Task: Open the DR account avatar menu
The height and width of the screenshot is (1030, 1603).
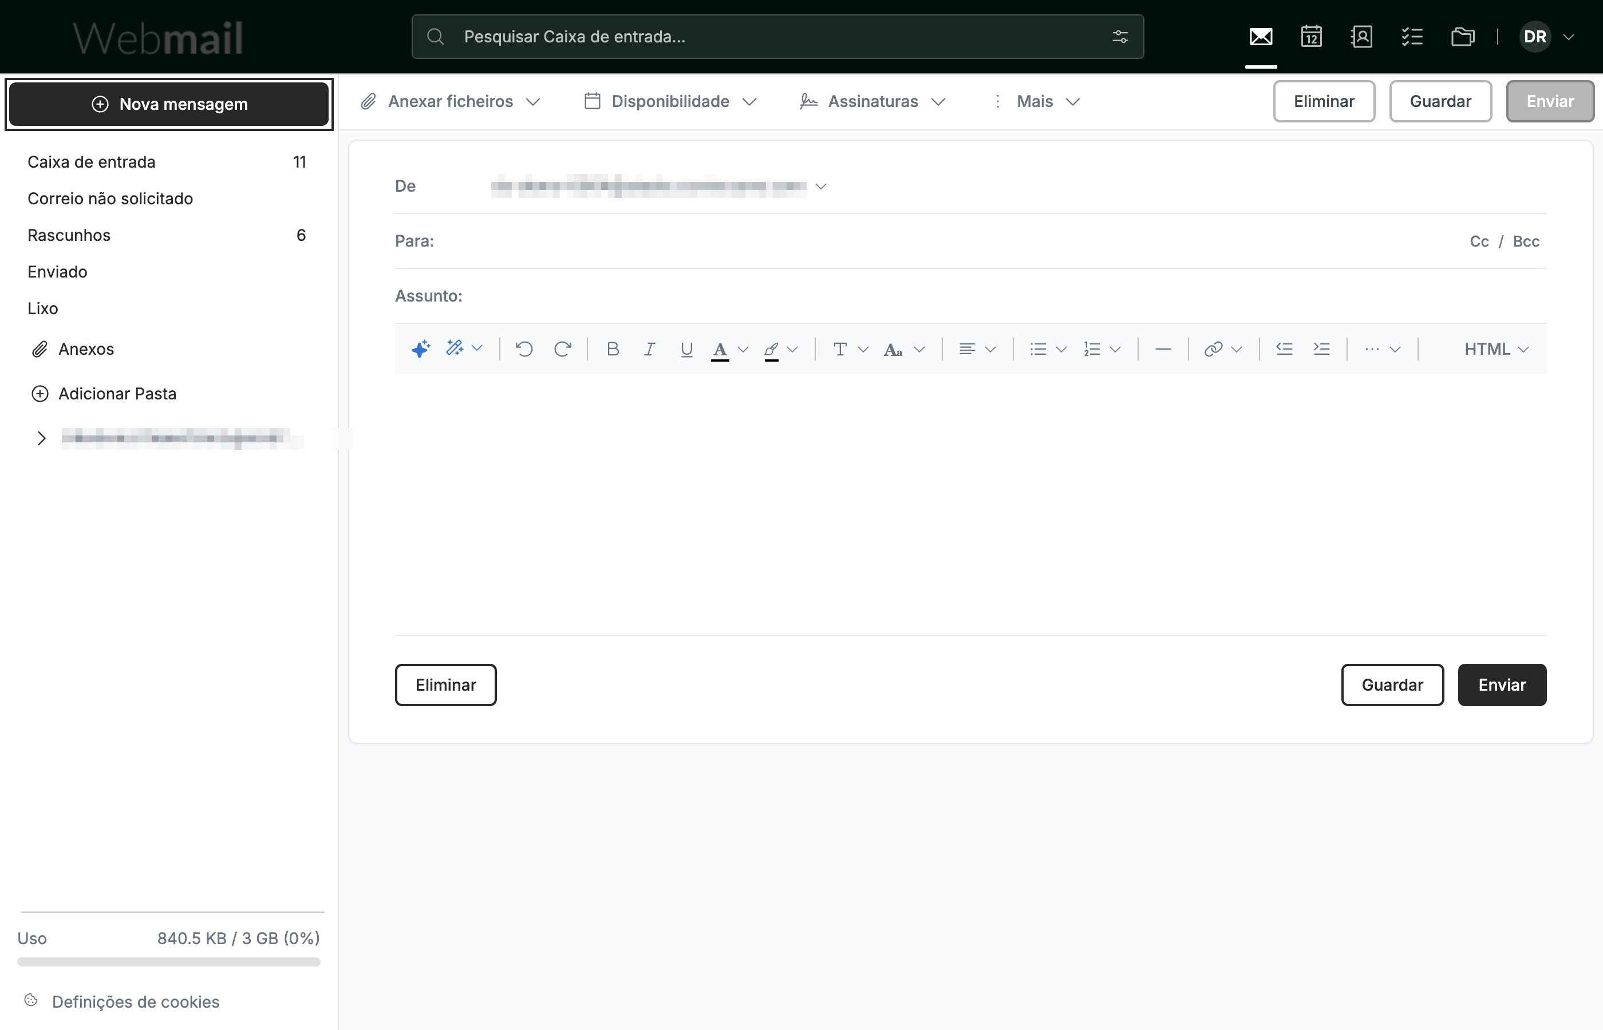Action: click(x=1535, y=37)
